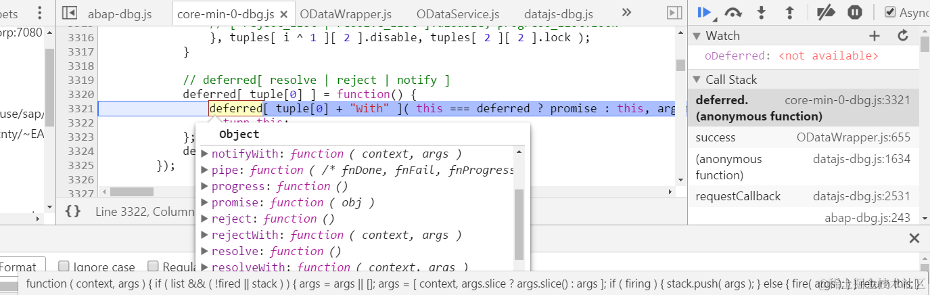Select the success call stack frame
The image size is (930, 295).
pos(804,137)
